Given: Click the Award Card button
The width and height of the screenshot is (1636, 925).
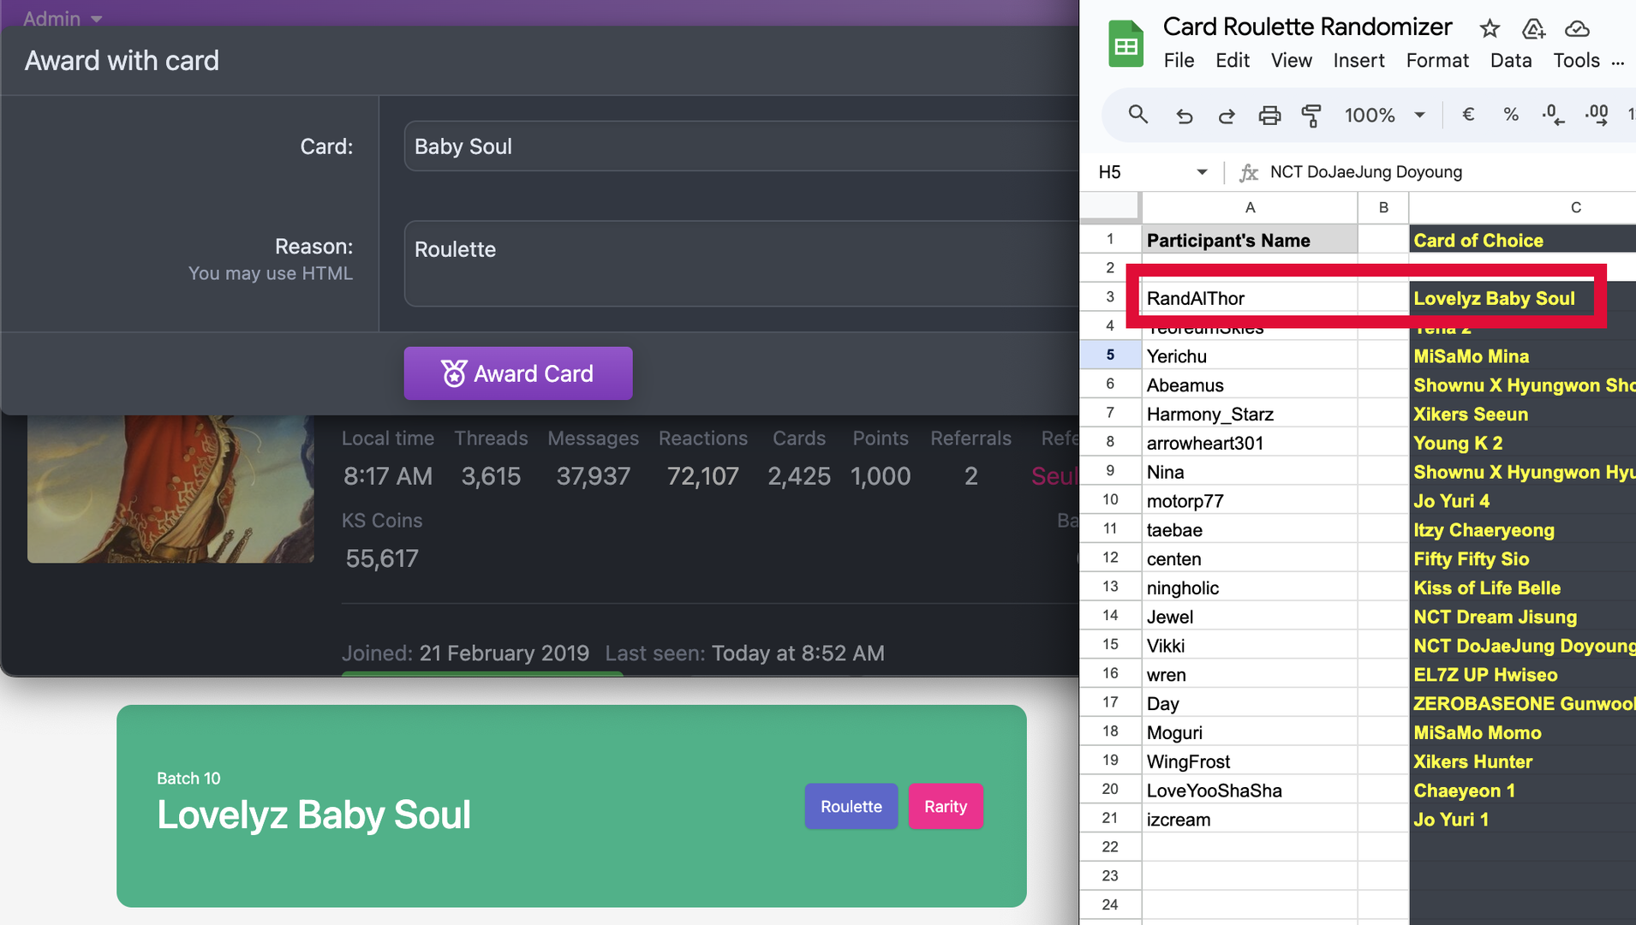Looking at the screenshot, I should click(518, 373).
